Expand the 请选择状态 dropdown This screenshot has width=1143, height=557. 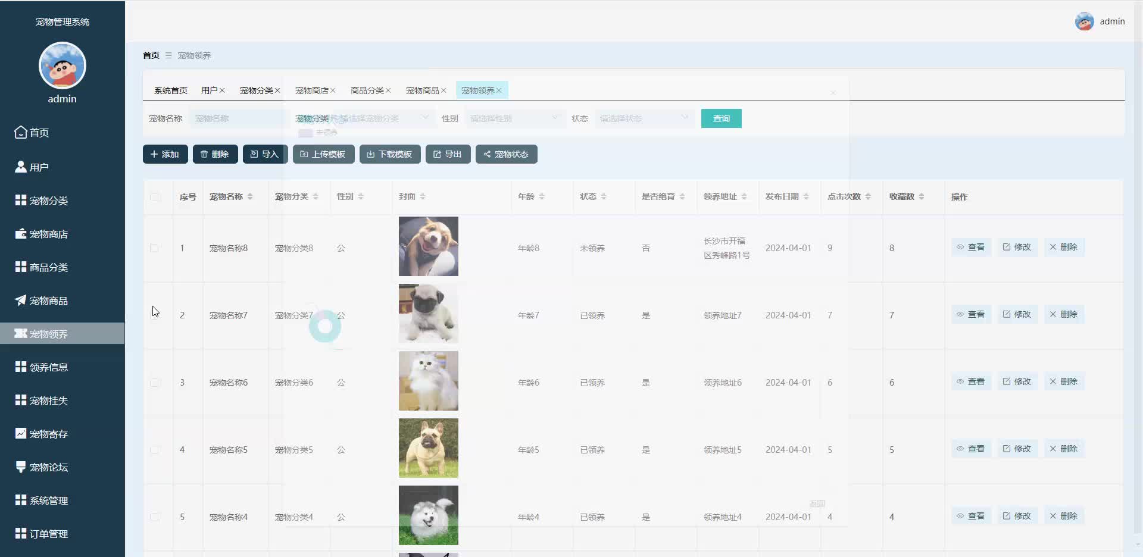(x=643, y=118)
